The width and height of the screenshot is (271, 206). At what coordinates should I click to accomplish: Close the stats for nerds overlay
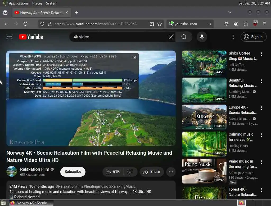(134, 58)
